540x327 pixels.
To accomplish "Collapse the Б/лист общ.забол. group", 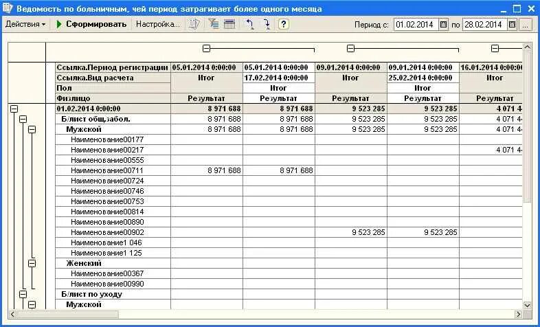I will (x=23, y=119).
